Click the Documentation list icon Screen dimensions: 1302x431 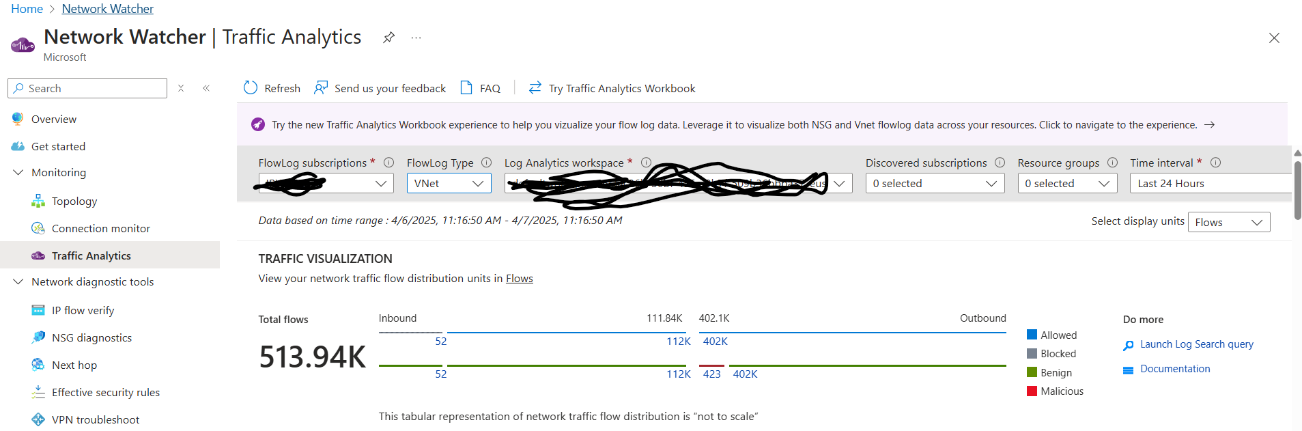1129,370
